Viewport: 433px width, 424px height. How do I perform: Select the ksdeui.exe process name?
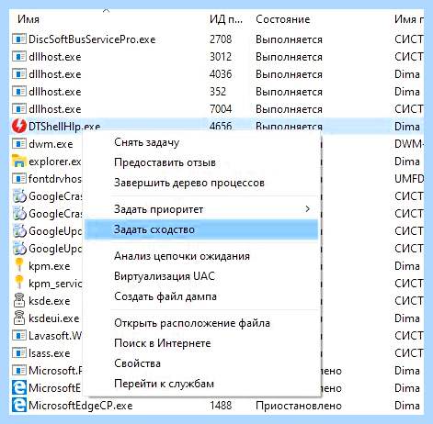(54, 318)
